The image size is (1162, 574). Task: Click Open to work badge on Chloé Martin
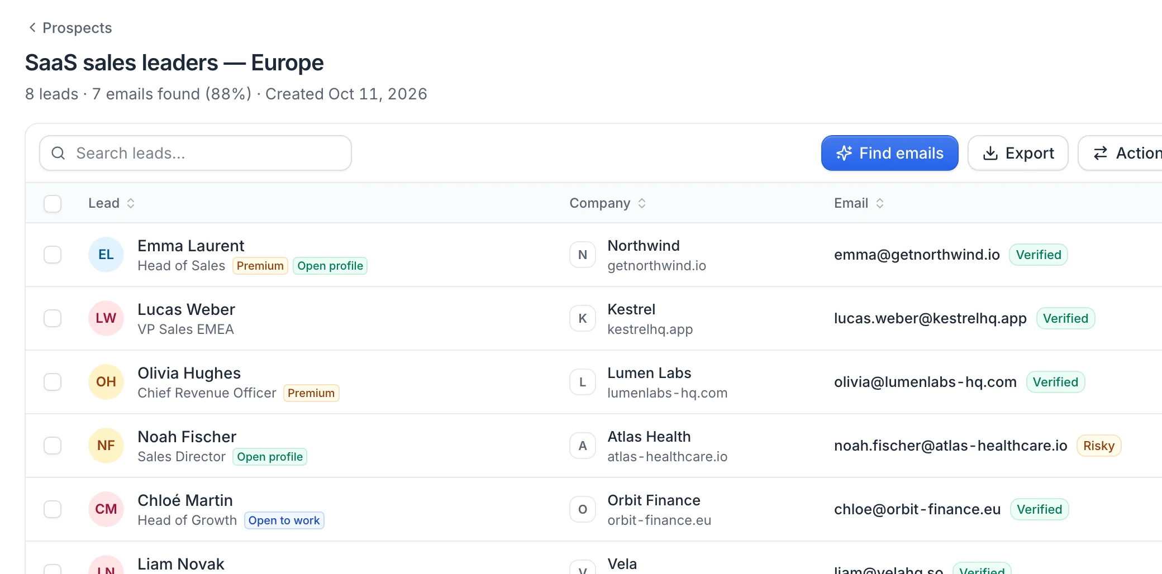pyautogui.click(x=284, y=520)
